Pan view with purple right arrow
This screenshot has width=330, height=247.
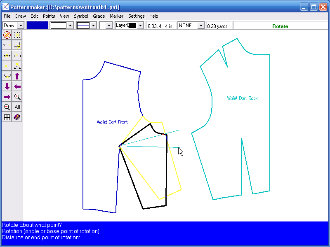(x=7, y=97)
